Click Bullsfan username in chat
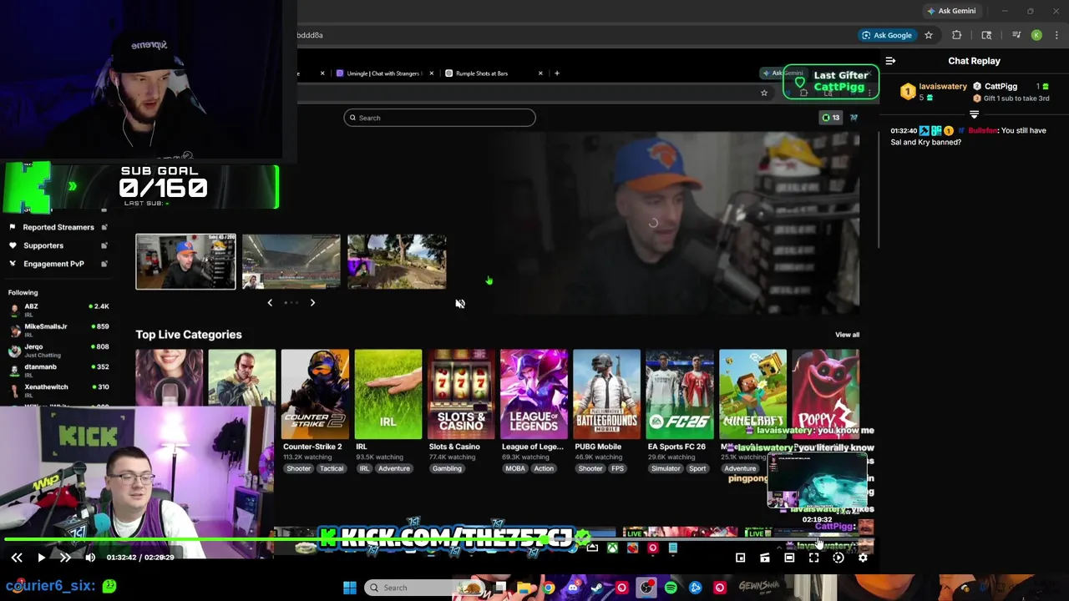This screenshot has height=601, width=1069. [983, 131]
